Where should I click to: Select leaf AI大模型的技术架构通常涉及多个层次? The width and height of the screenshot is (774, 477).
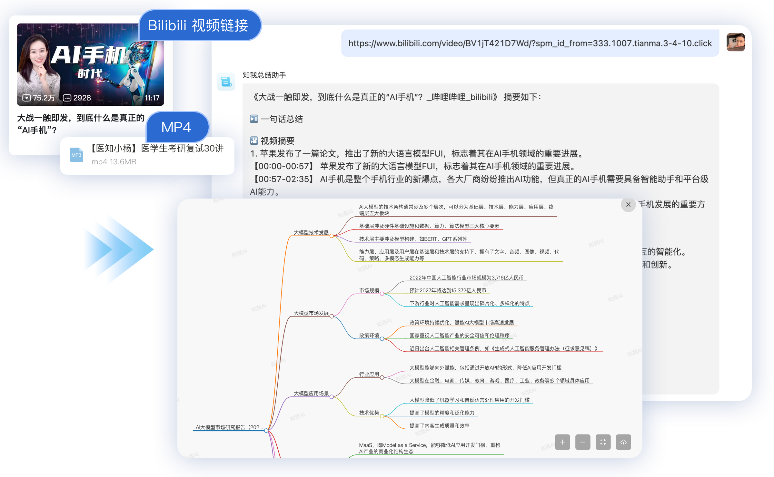(456, 210)
